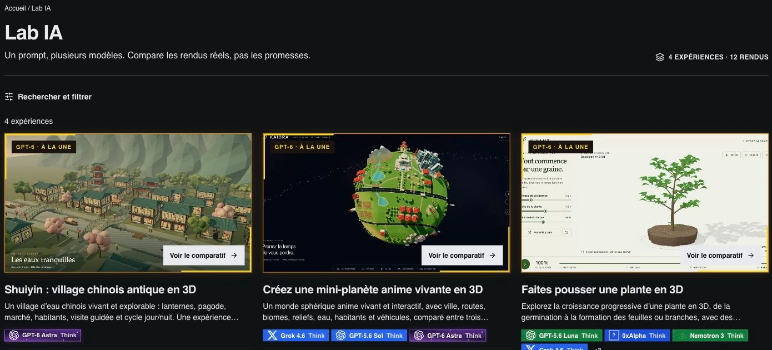Click Voir le comparatif on Shuiyin card
Screen dimensions: 772x350
pyautogui.click(x=204, y=256)
